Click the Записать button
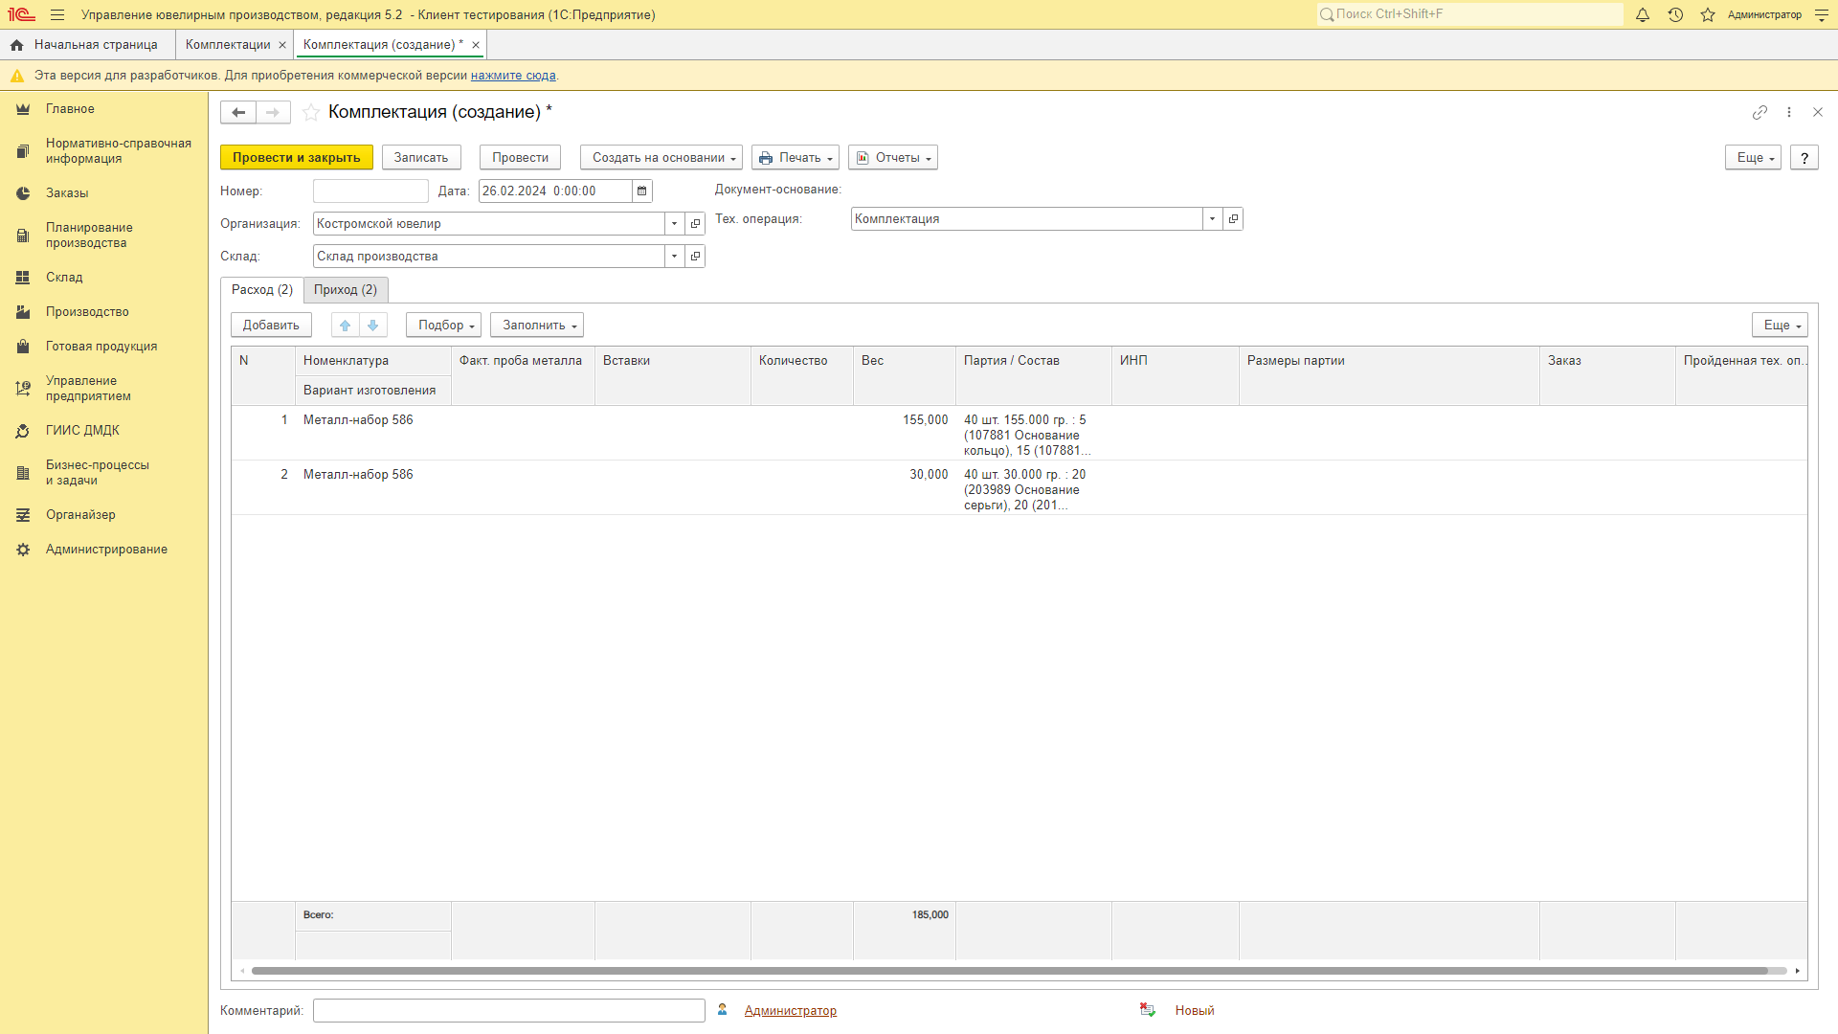The height and width of the screenshot is (1034, 1838). point(421,158)
